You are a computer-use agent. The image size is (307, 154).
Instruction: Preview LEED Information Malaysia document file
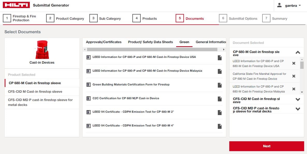click(x=220, y=71)
